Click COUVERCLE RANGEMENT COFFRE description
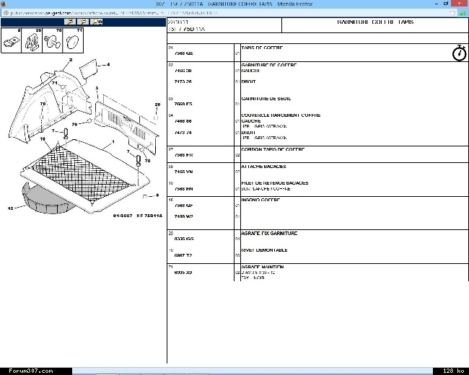The image size is (469, 375). pyautogui.click(x=281, y=115)
